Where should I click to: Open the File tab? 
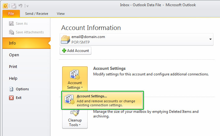pos(11,14)
